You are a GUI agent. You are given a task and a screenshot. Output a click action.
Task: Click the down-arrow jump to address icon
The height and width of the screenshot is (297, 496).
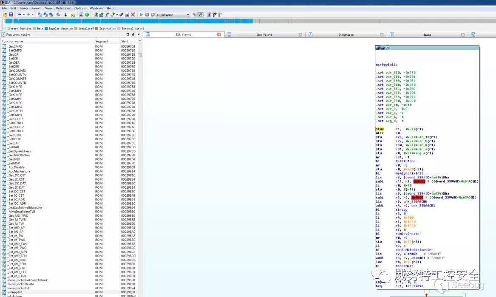pos(65,14)
